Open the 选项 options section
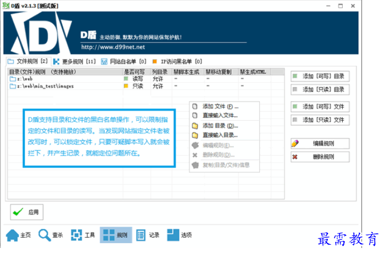Screen dimensions: 383x256 179,235
